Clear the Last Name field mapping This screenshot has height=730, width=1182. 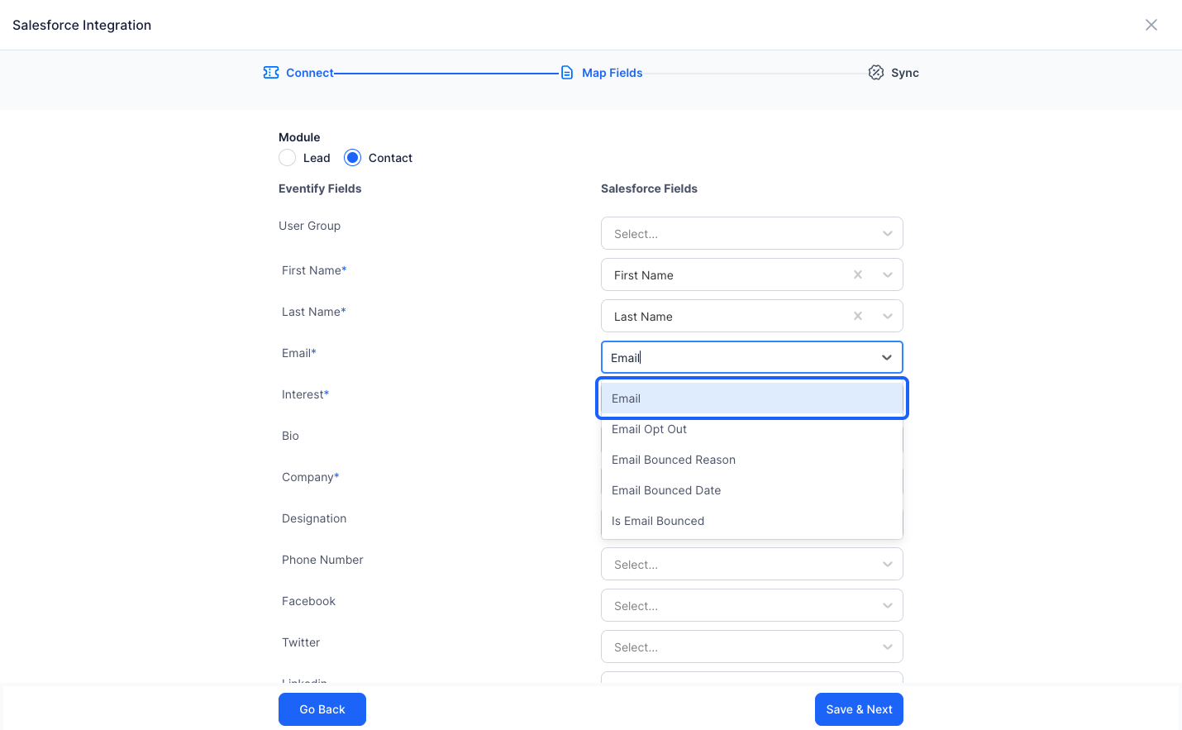(858, 316)
